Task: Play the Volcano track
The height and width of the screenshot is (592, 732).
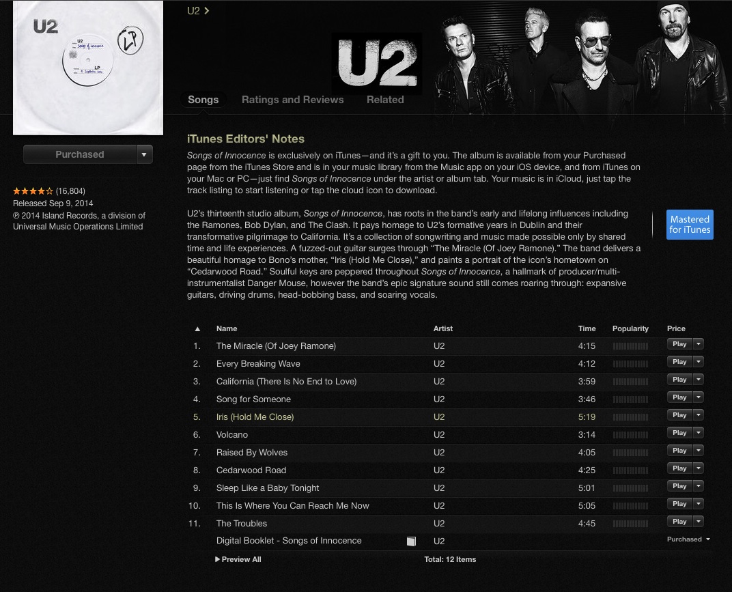Action: [x=679, y=433]
